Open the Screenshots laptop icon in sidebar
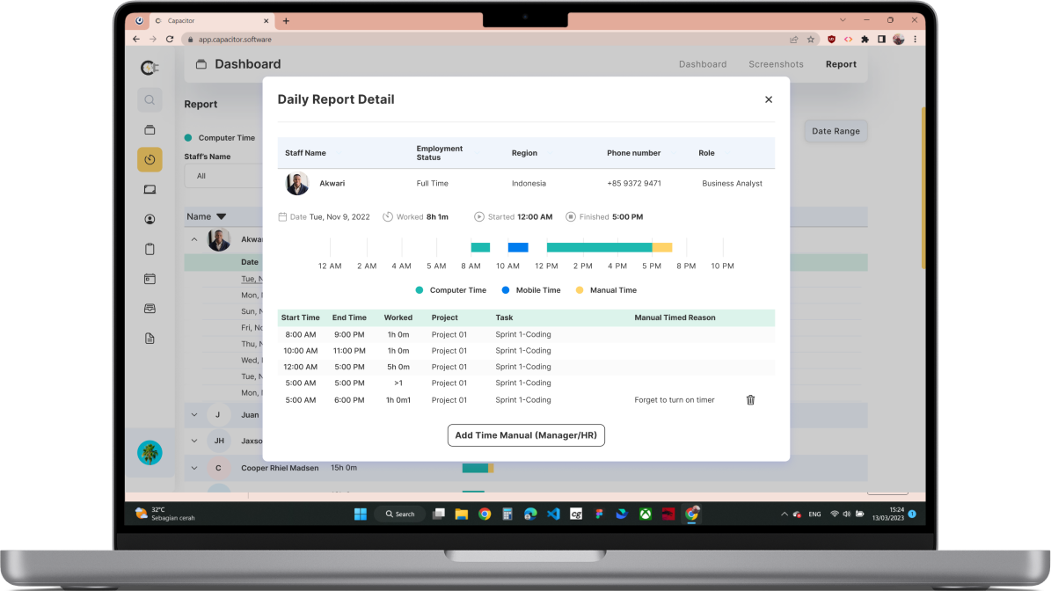Viewport: 1051px width, 591px height. point(150,188)
